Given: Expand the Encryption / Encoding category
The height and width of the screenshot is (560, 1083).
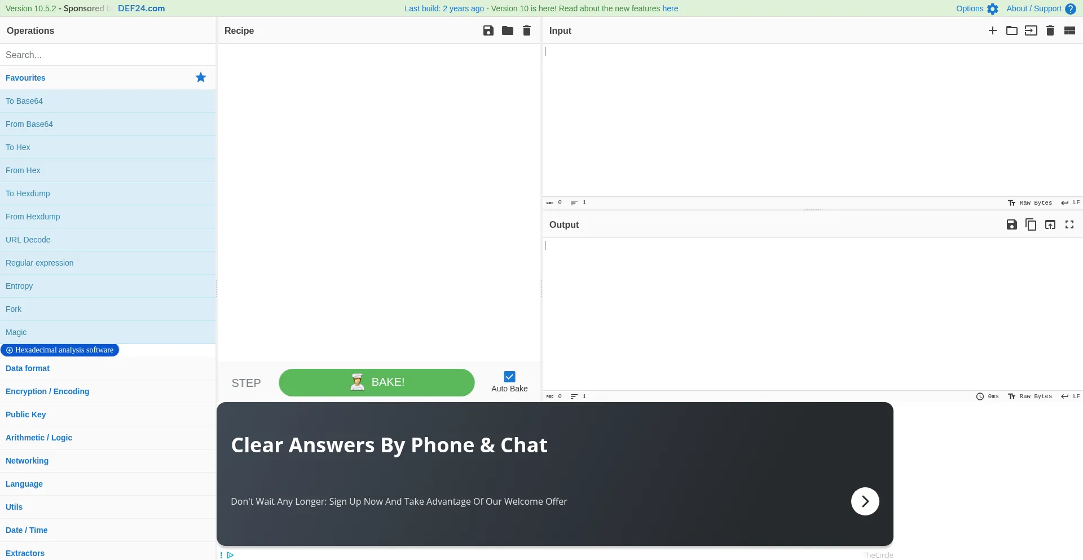Looking at the screenshot, I should [47, 391].
